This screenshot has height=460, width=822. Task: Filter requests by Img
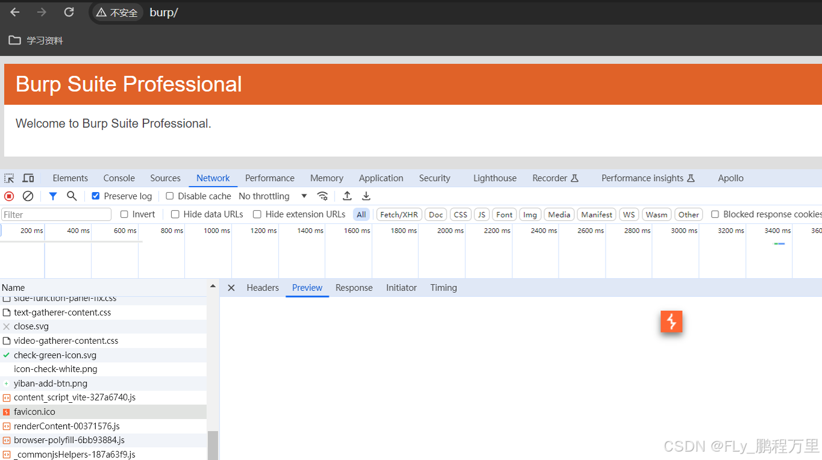coord(530,214)
